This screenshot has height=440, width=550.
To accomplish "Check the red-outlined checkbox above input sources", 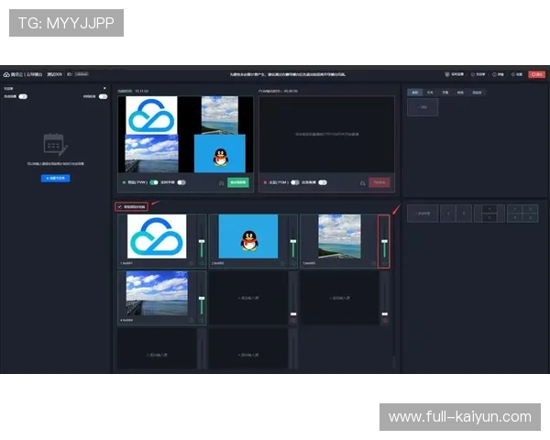I will 120,206.
